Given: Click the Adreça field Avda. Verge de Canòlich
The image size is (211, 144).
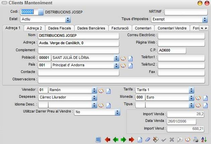Looking at the screenshot, I should (x=78, y=43).
